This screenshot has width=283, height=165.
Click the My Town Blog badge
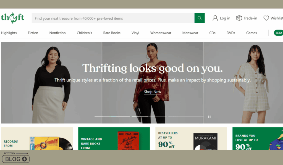16,158
